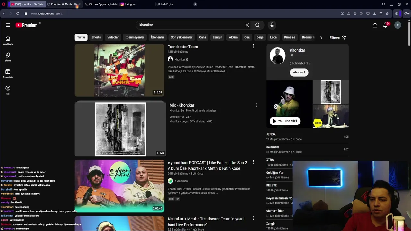Open Opera easy setup sliders icon
The image size is (411, 231).
(381, 13)
